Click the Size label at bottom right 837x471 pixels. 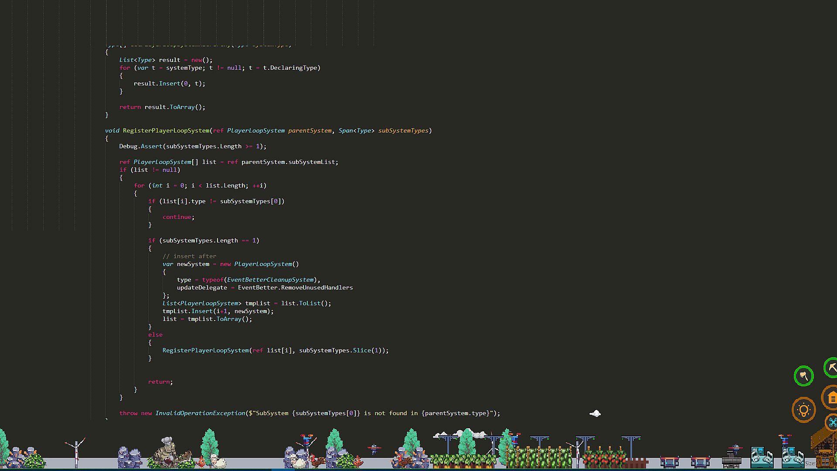tap(810, 464)
